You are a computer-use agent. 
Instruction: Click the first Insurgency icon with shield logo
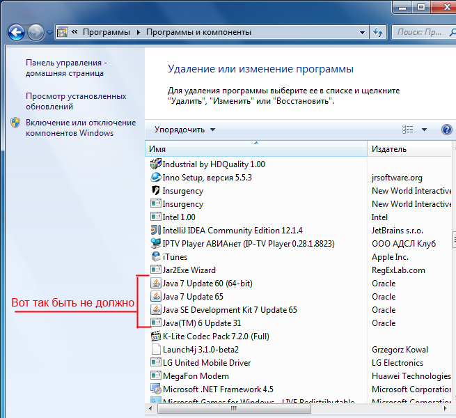[155, 190]
